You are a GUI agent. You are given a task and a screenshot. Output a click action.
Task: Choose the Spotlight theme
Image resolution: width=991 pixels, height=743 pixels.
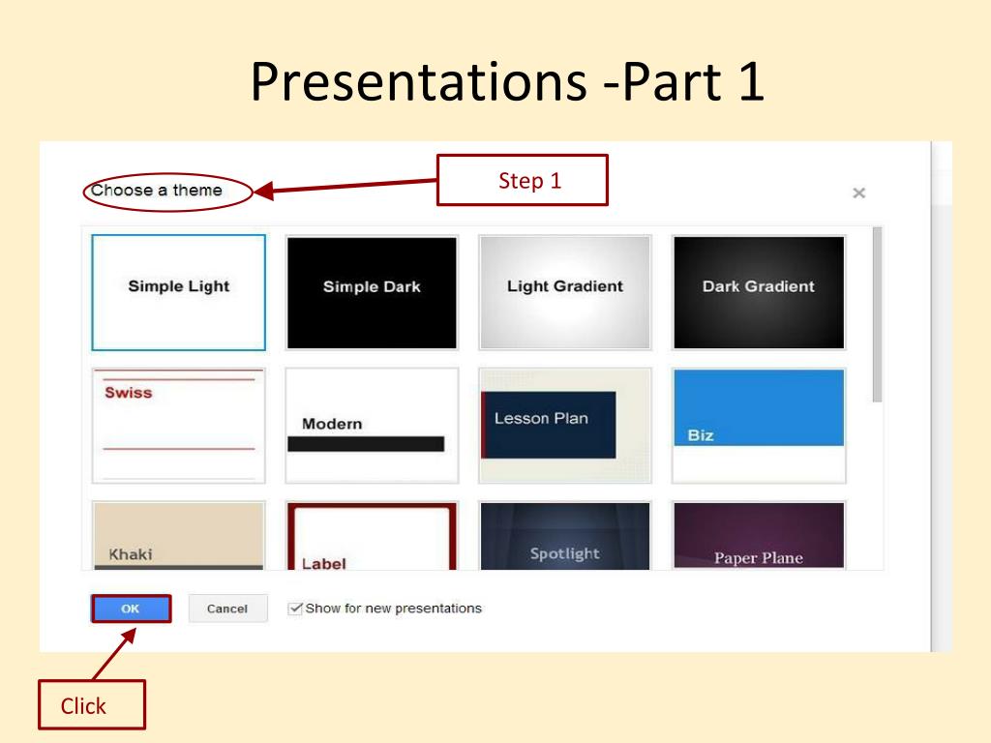[565, 536]
